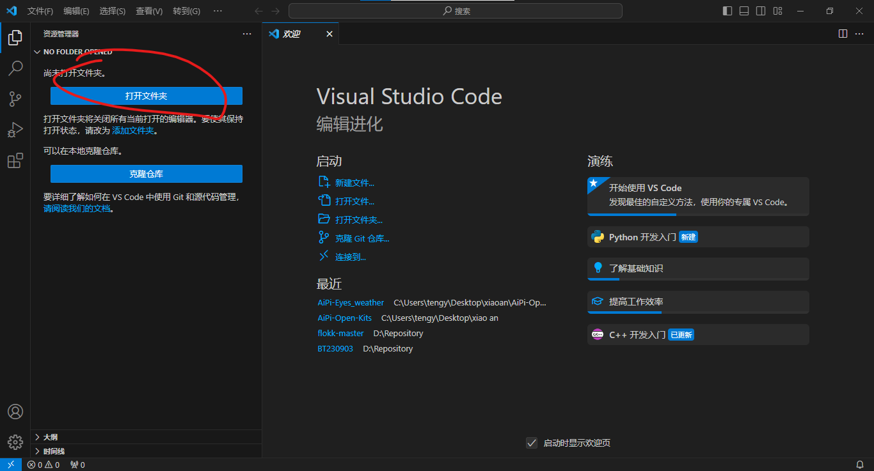The width and height of the screenshot is (874, 471).
Task: Open recent folder AiPi-Eyes_weather
Action: (351, 302)
